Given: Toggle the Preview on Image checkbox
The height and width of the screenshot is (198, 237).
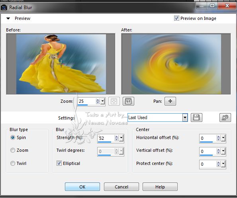Looking at the screenshot, I should click(176, 18).
